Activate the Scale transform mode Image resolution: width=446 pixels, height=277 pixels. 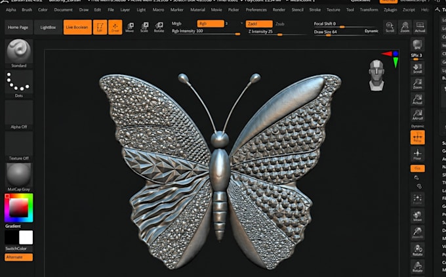pos(144,27)
